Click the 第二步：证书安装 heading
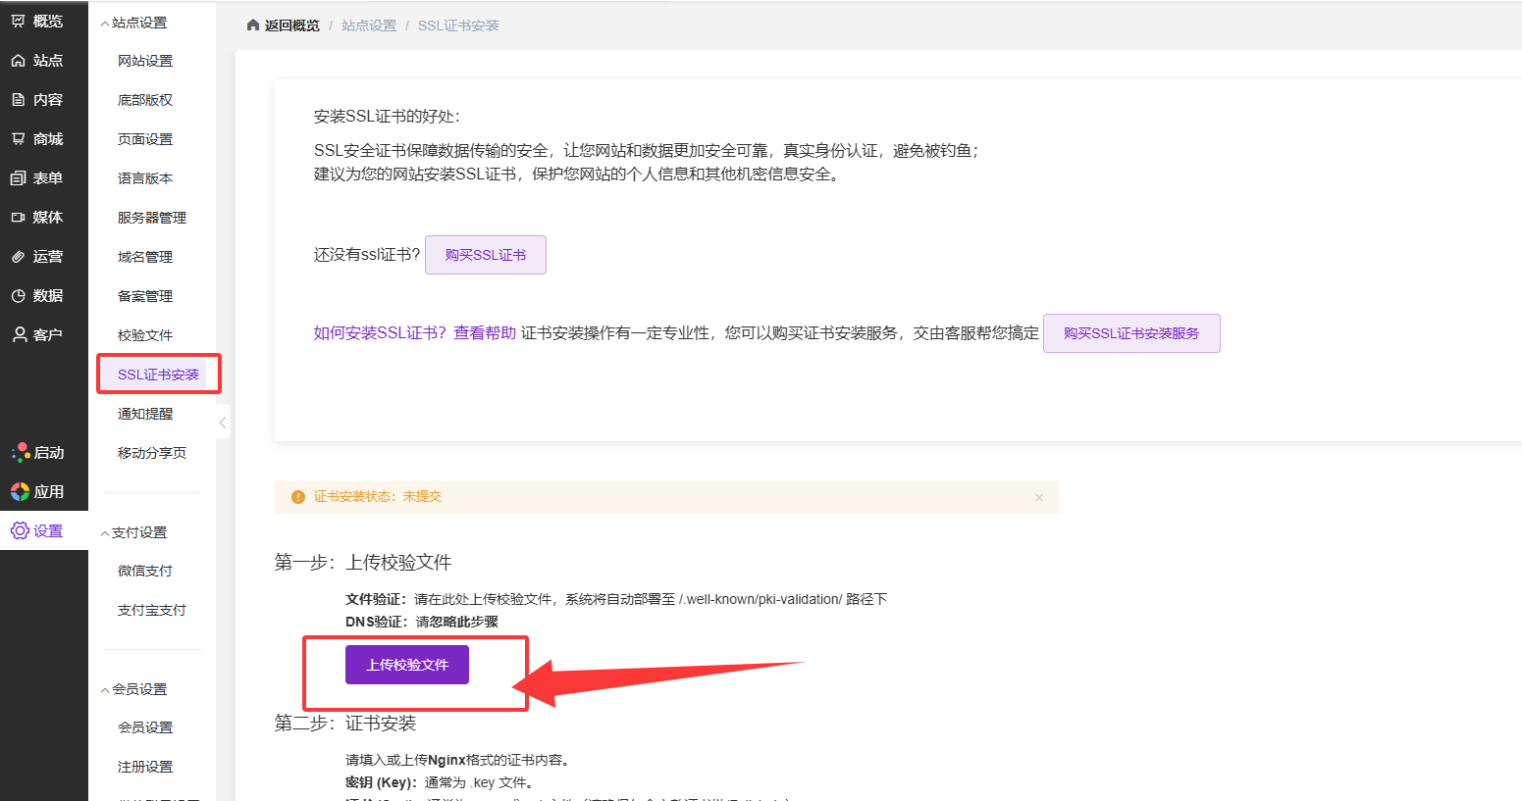Viewport: 1522px width, 801px height. point(345,724)
